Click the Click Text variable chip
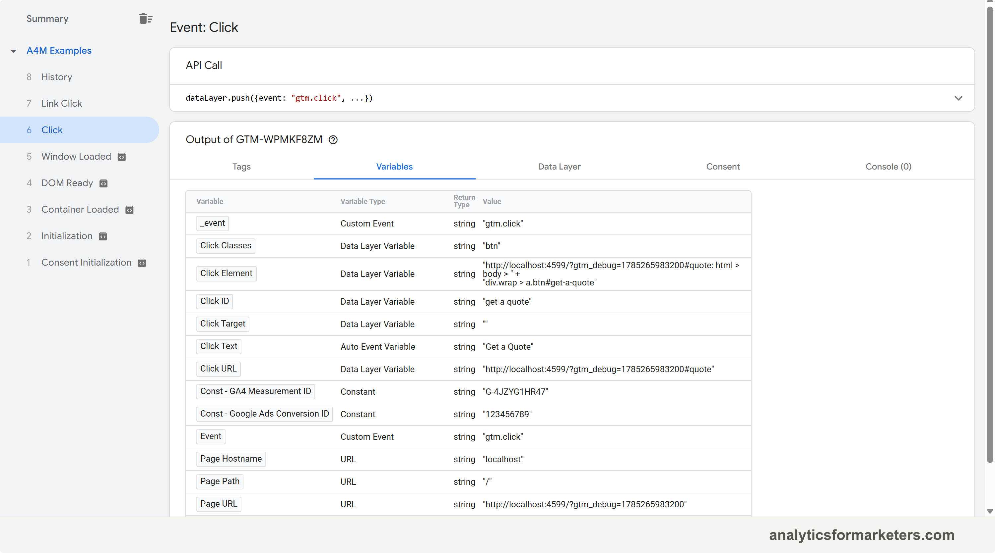This screenshot has height=553, width=995. 219,346
